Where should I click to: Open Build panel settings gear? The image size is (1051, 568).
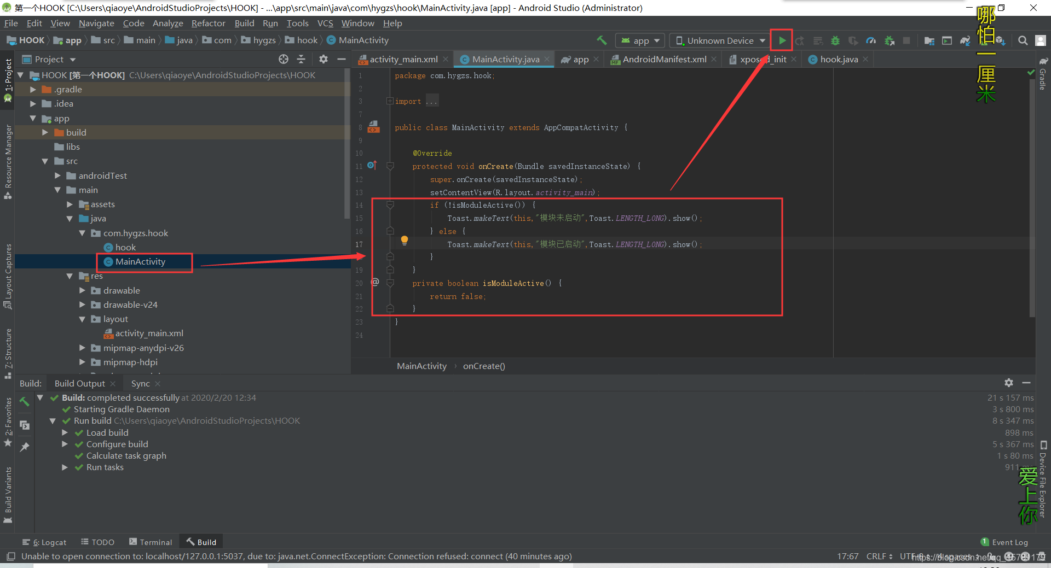point(1008,383)
